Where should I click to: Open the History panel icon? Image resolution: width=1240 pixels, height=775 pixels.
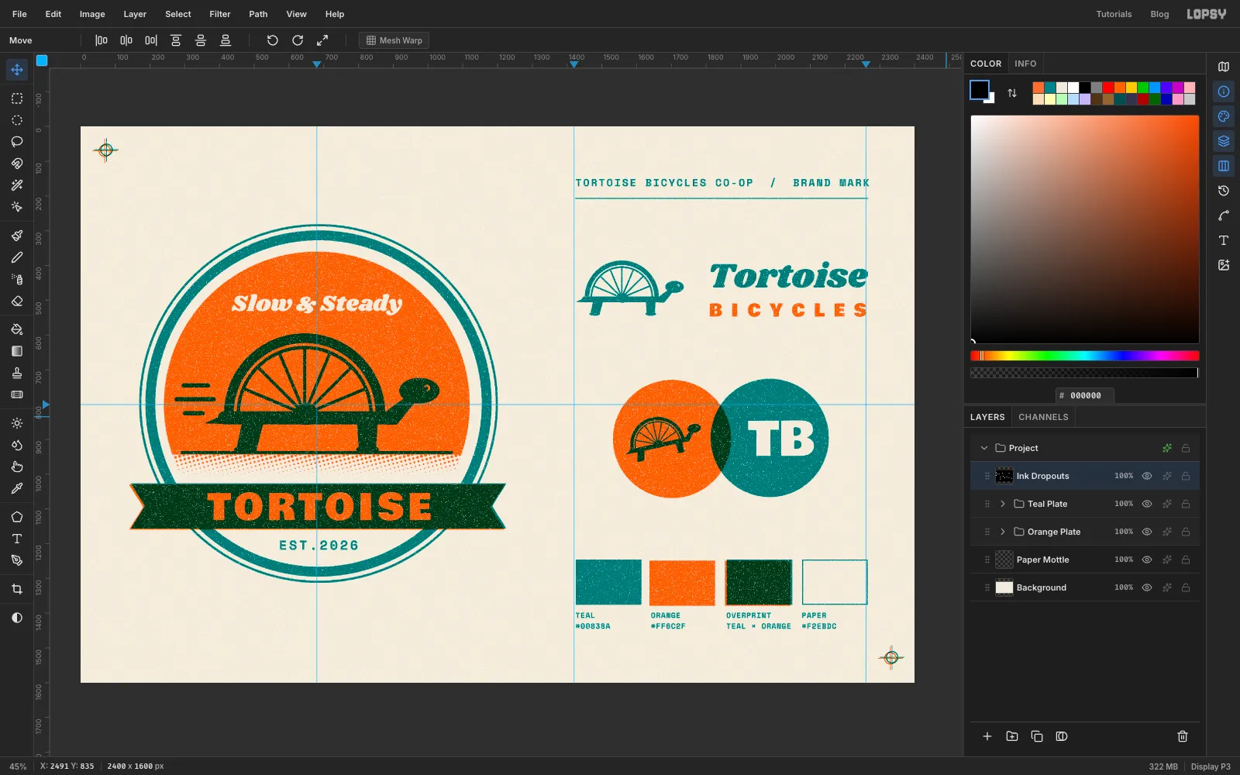point(1224,191)
